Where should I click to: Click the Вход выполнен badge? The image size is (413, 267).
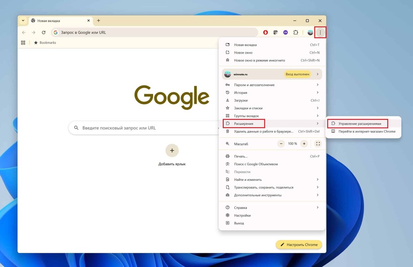(297, 74)
